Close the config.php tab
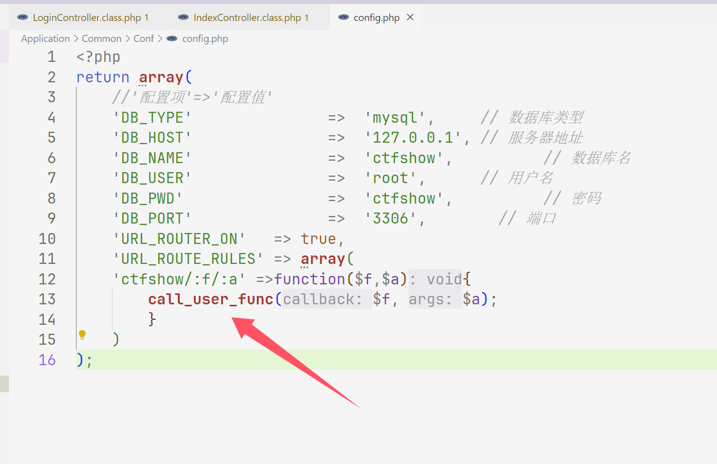The height and width of the screenshot is (464, 717). 410,17
